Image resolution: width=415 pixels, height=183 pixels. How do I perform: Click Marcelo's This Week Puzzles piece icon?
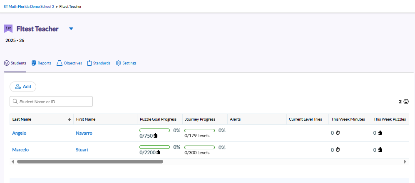click(x=380, y=150)
